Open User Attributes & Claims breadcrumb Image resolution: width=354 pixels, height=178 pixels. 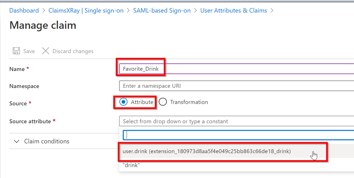click(233, 11)
